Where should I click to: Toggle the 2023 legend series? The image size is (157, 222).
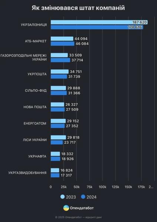(68, 197)
